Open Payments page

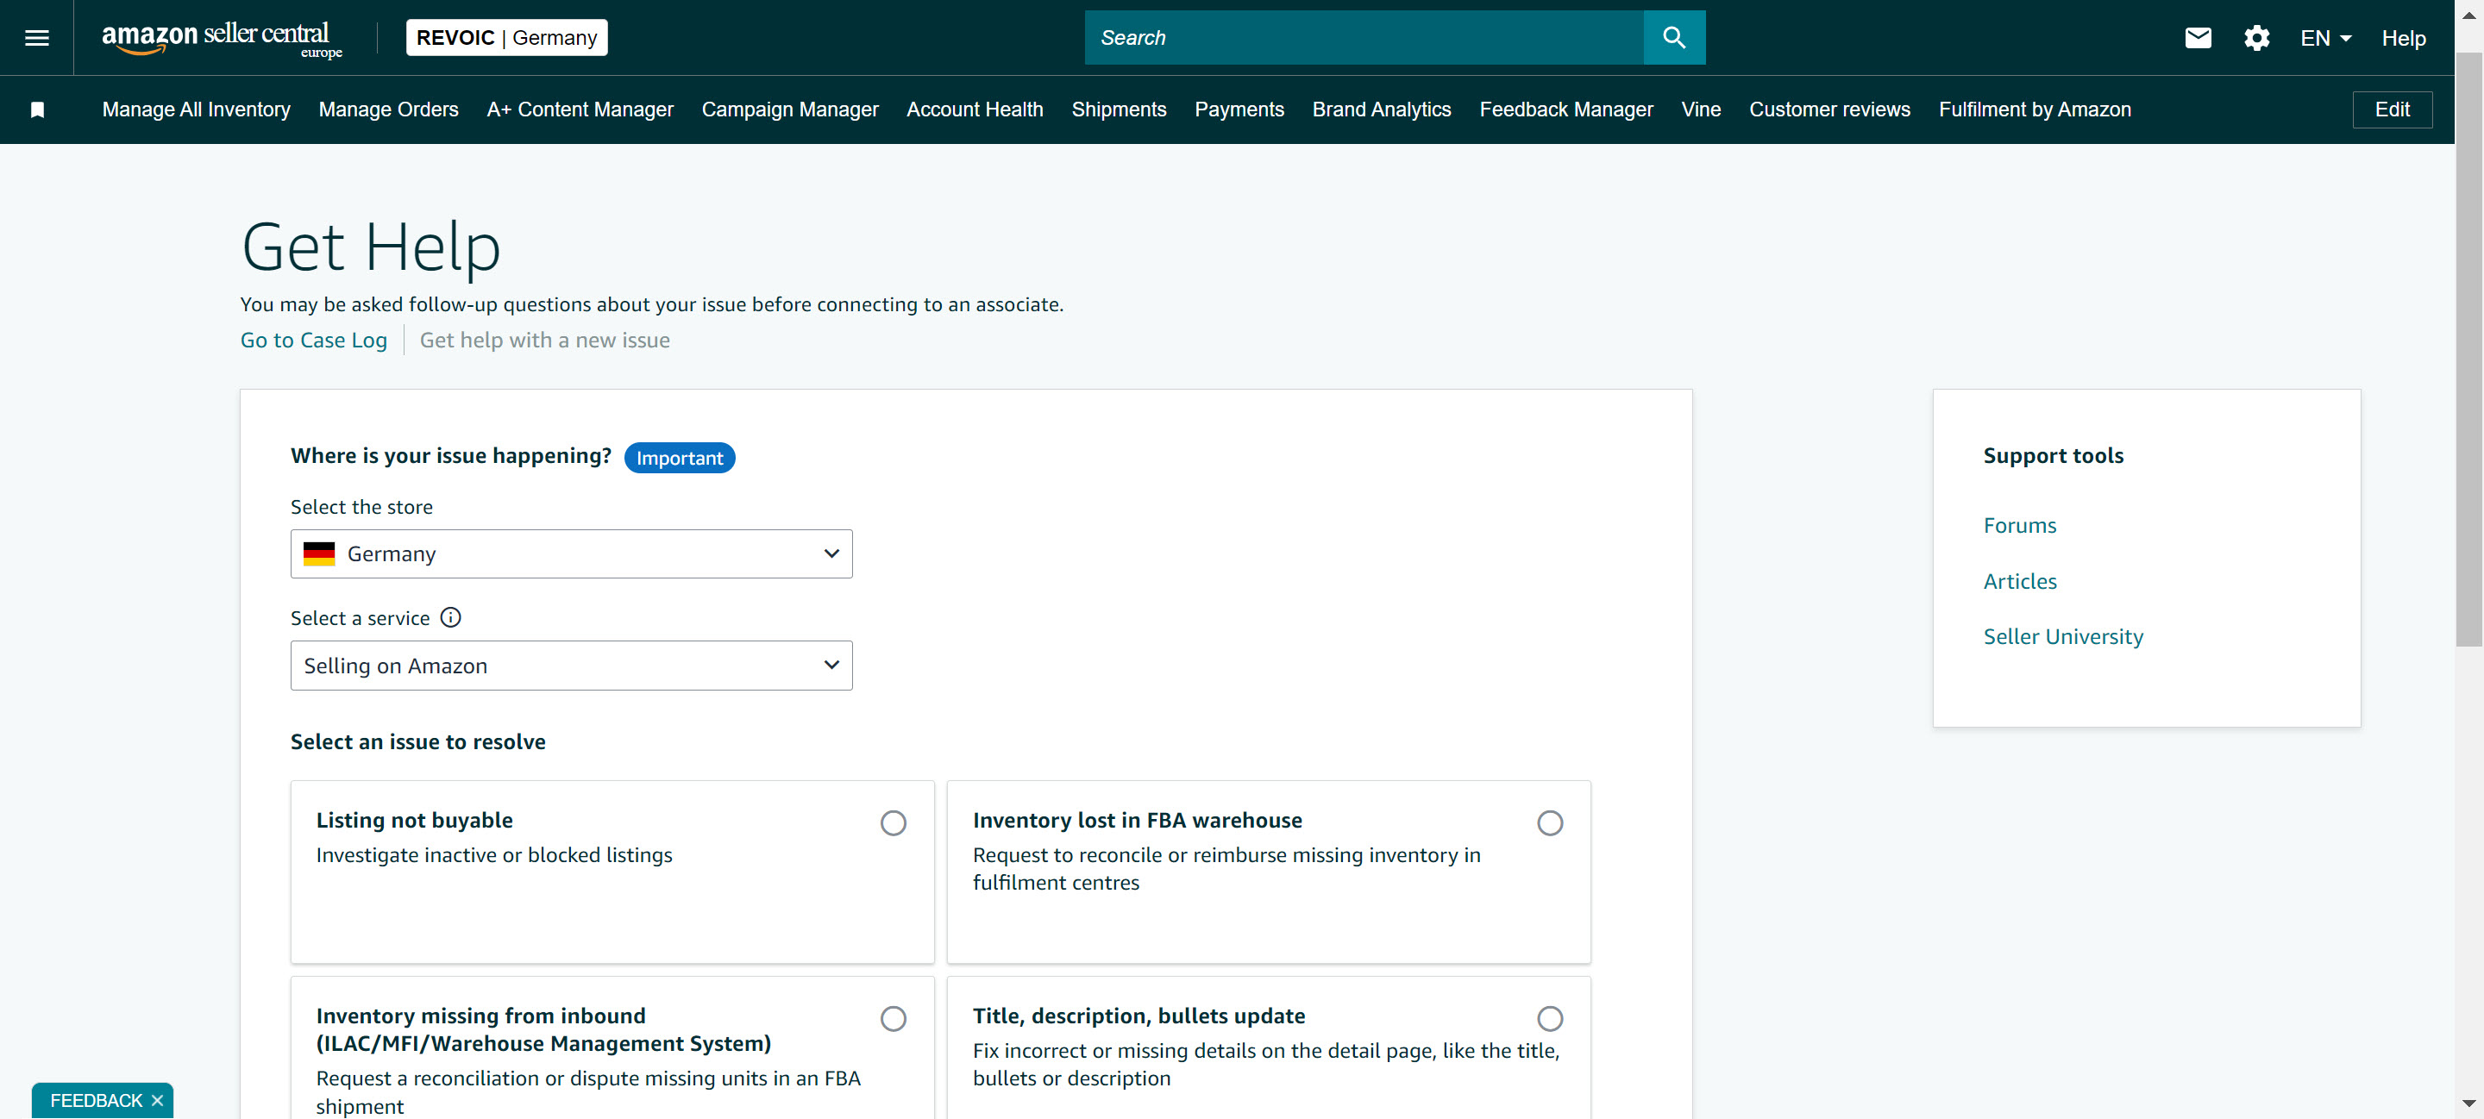(1239, 109)
